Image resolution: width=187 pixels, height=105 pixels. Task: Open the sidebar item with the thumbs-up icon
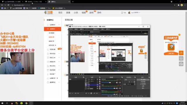click(x=53, y=78)
